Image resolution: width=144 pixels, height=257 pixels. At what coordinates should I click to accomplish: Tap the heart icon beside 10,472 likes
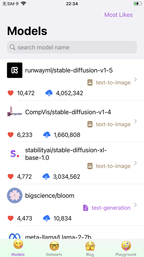11,93
